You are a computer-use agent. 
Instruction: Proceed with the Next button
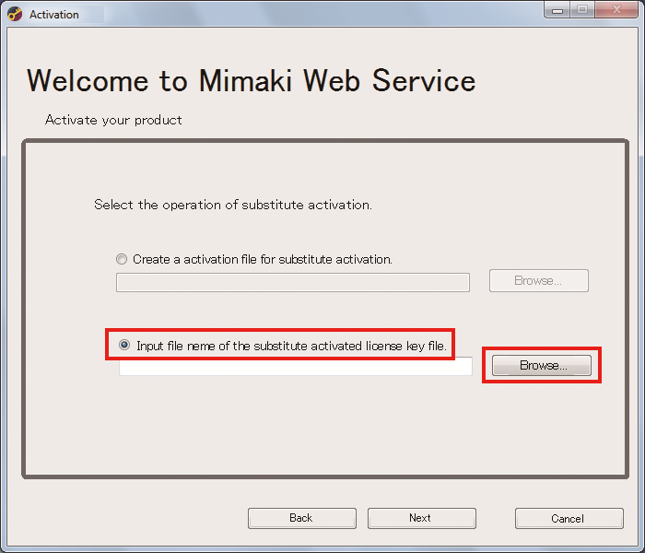click(422, 518)
